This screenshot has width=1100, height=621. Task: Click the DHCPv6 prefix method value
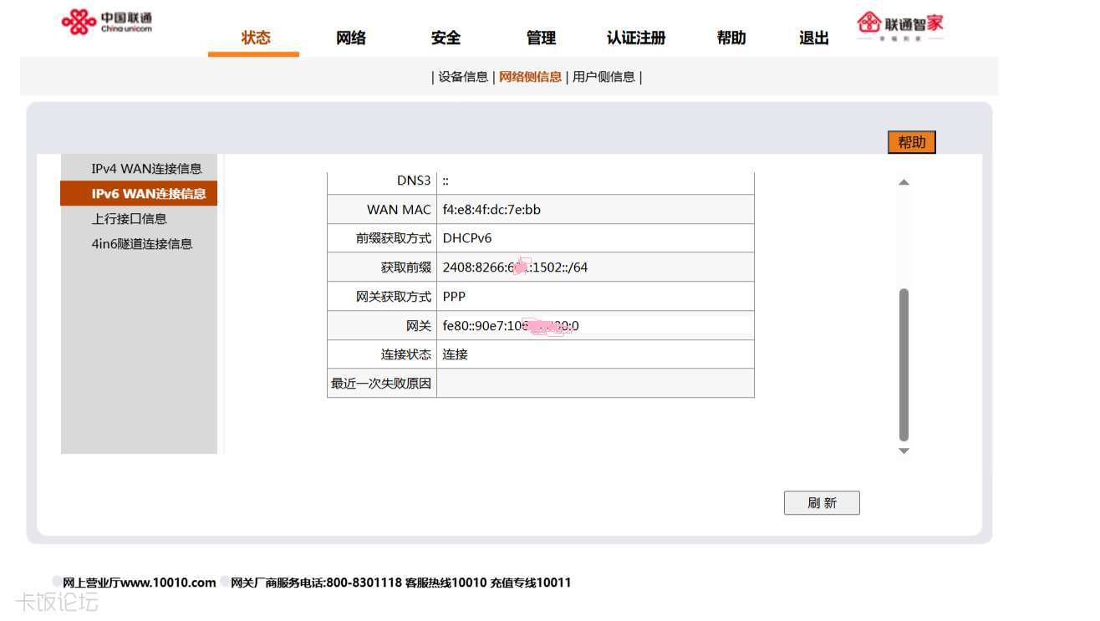coord(467,238)
